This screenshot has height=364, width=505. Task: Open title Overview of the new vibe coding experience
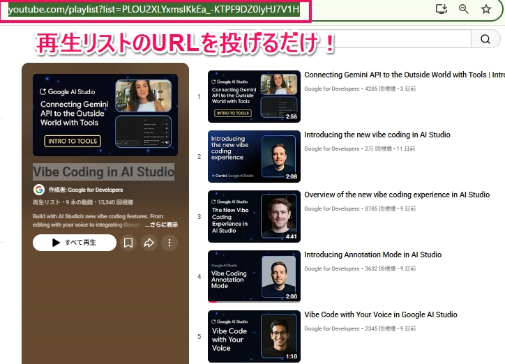pyautogui.click(x=397, y=195)
